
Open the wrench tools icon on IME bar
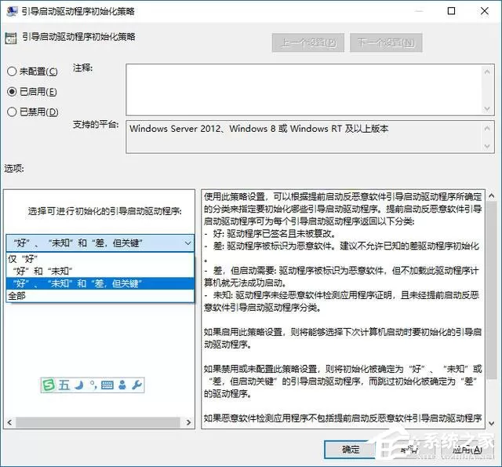tap(136, 385)
